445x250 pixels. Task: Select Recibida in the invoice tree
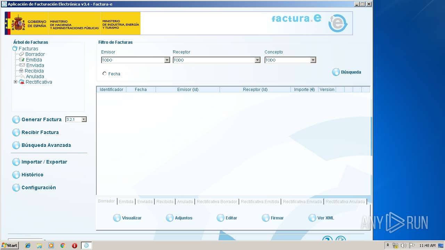coord(34,71)
